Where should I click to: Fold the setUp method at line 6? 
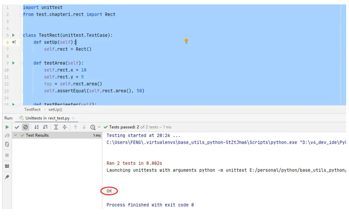pyautogui.click(x=21, y=42)
